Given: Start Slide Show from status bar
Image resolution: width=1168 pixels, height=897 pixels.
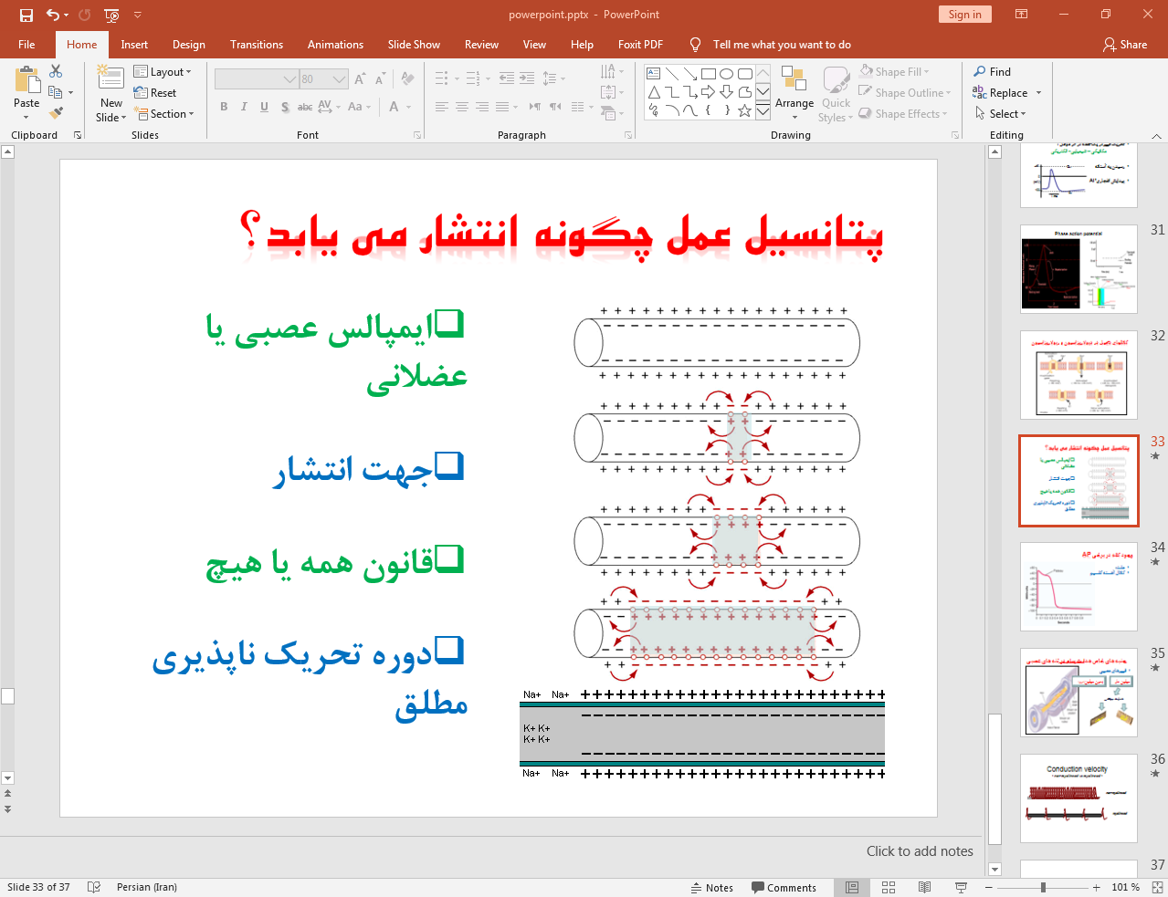Looking at the screenshot, I should click(961, 887).
